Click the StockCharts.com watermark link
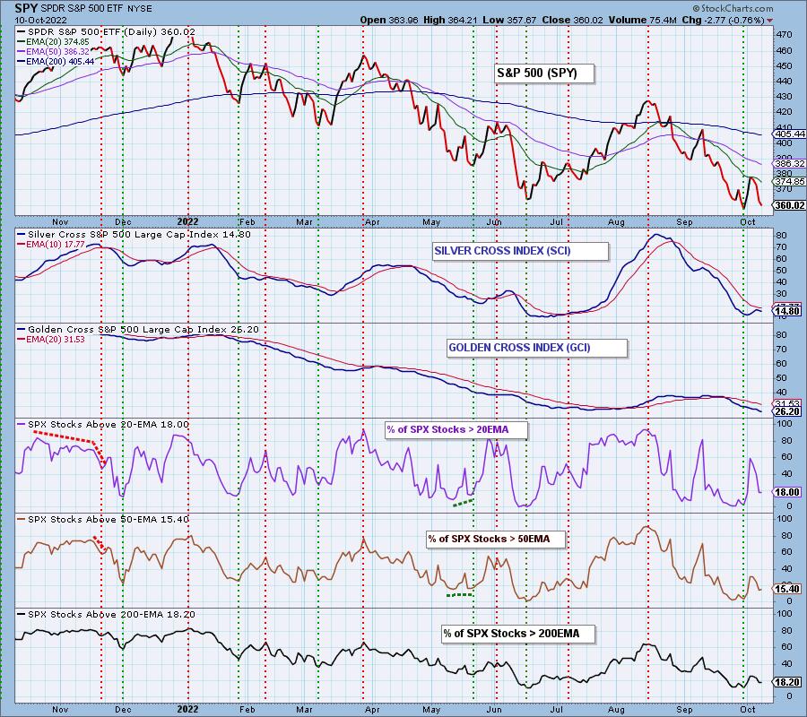This screenshot has height=717, width=807. [x=733, y=8]
